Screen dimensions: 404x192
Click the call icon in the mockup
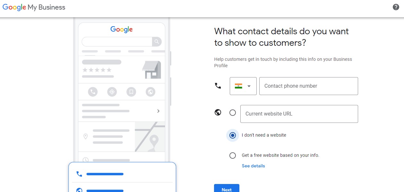[x=93, y=92]
